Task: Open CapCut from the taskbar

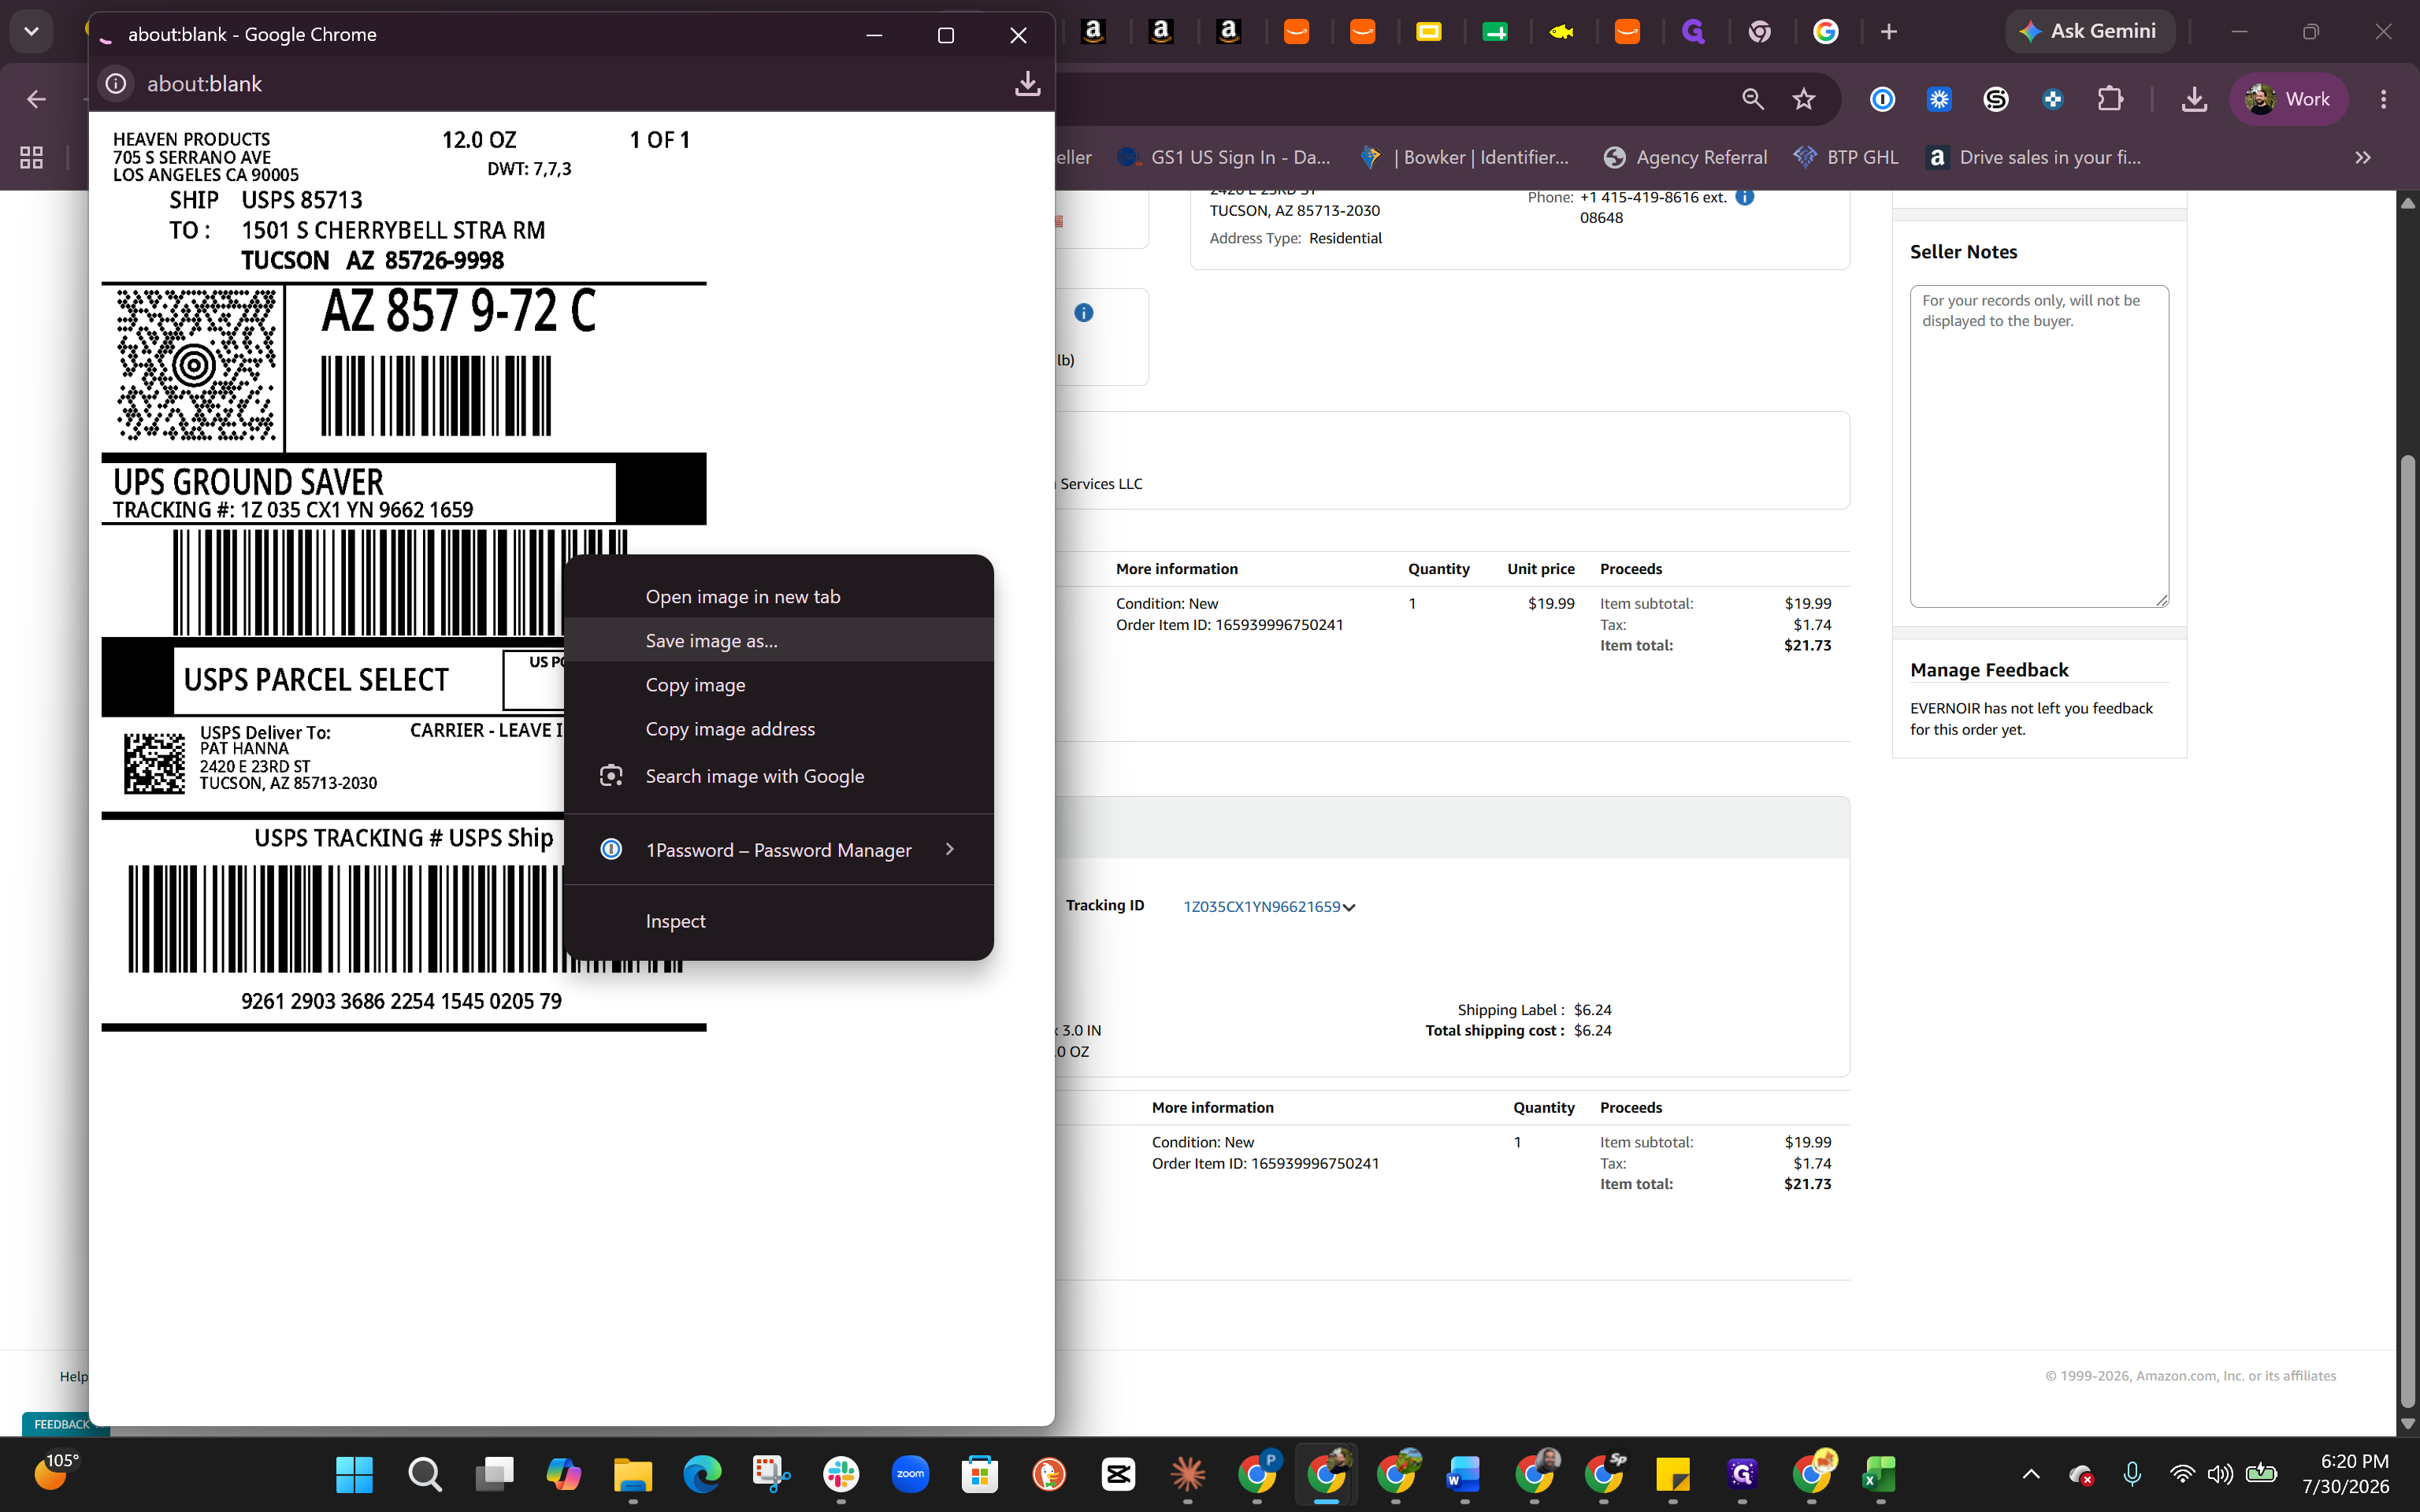Action: tap(1118, 1474)
